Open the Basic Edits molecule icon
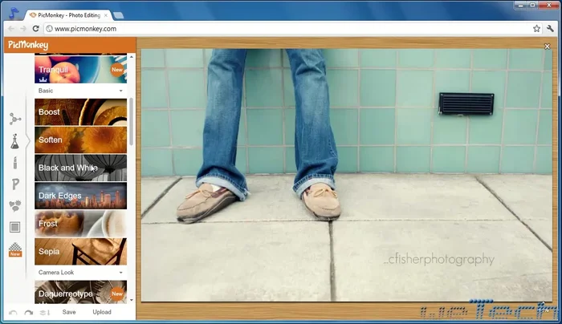 (15, 119)
